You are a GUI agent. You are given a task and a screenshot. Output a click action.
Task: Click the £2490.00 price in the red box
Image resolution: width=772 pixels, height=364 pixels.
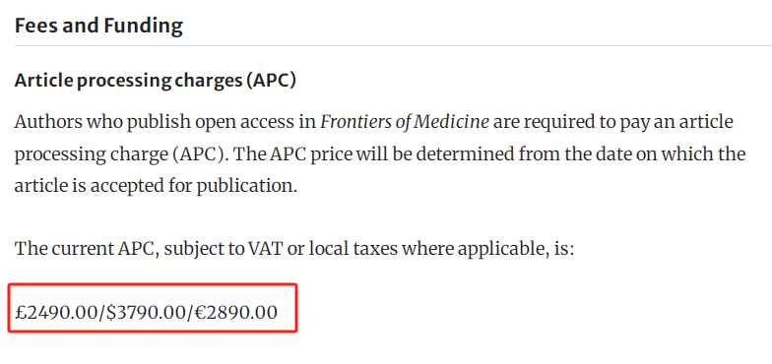tap(57, 312)
